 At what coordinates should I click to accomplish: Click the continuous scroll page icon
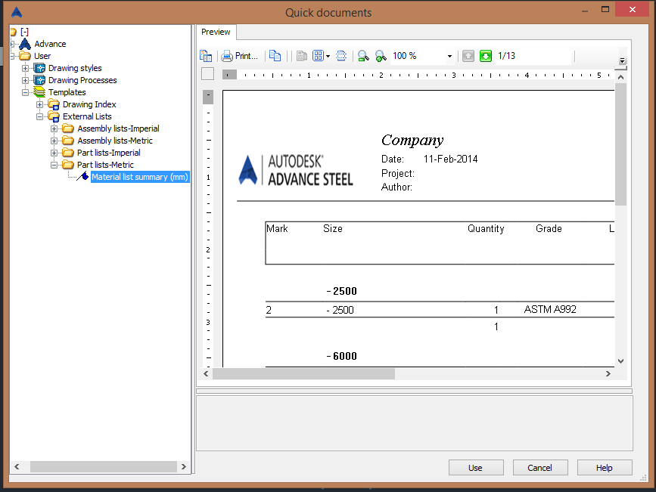click(x=341, y=56)
